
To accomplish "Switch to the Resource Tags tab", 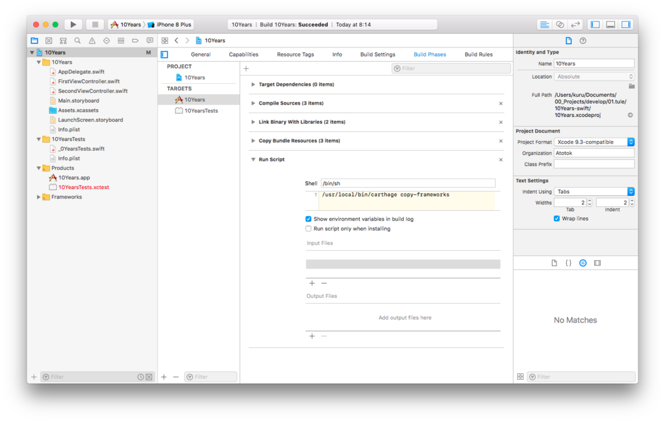I will coord(295,55).
